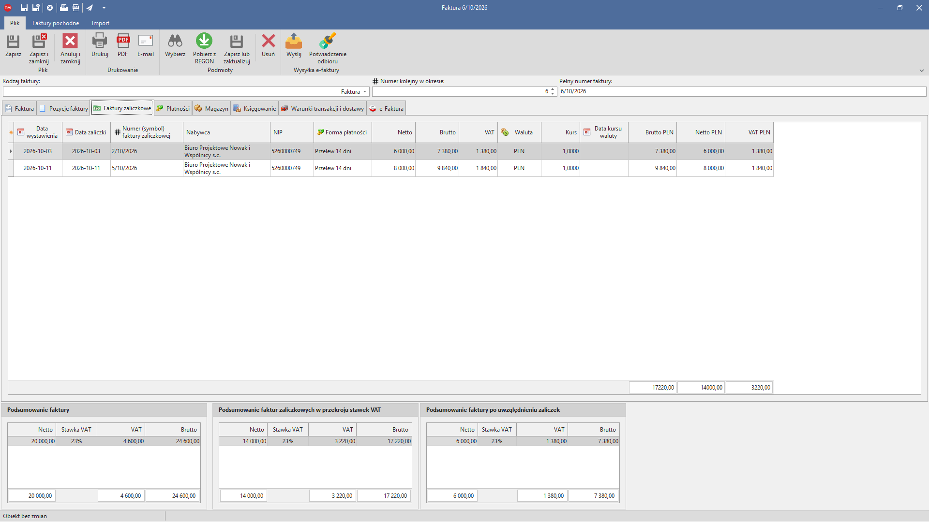Click quick-access save icon in title bar
This screenshot has height=522, width=929.
[24, 8]
